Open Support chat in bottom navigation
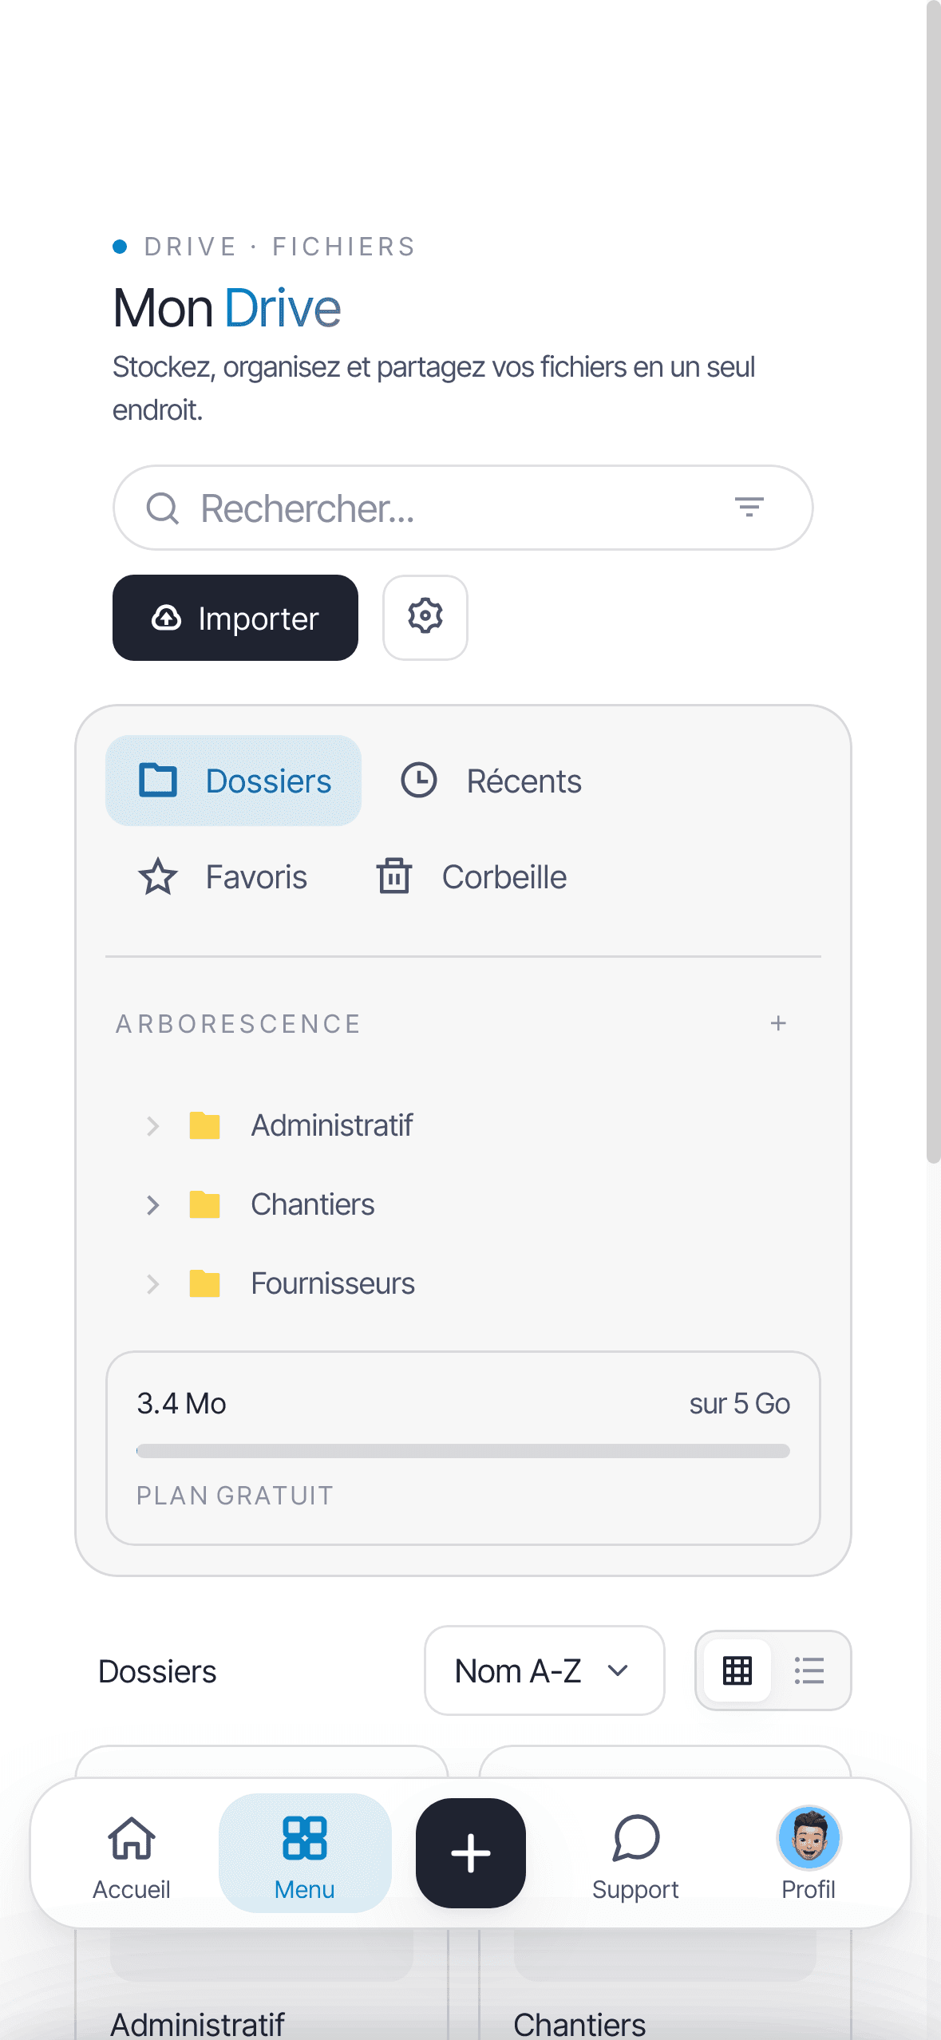 coord(635,1853)
